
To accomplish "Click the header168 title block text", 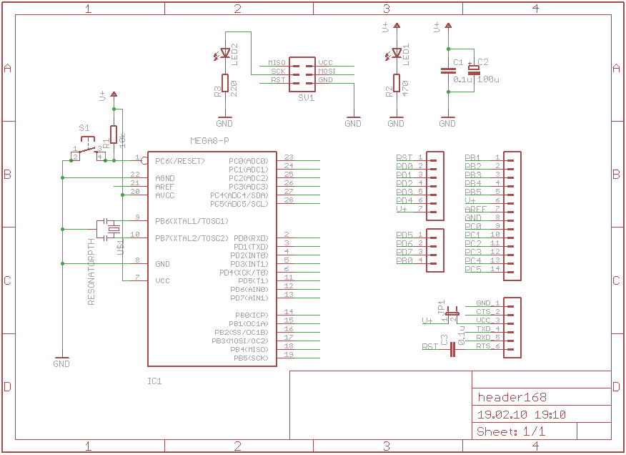I will [512, 398].
